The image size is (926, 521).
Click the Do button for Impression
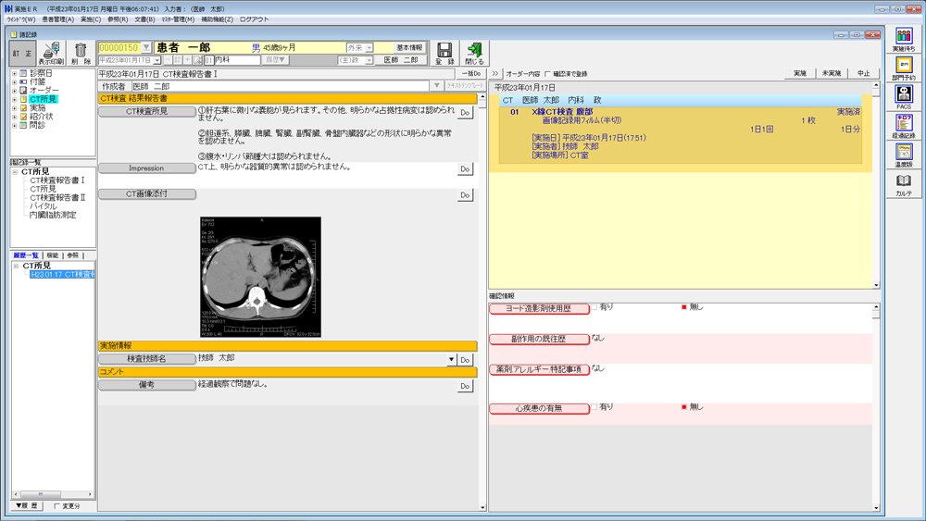(466, 169)
